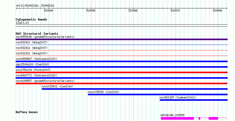Click the nsv4559196 gnomAD variant bar
Screen dimensions: 235x121
(x=121, y=39)
